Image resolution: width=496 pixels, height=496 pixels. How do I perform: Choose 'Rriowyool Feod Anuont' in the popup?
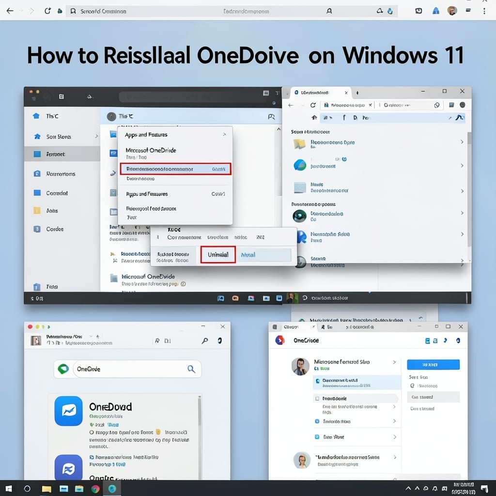coord(151,209)
